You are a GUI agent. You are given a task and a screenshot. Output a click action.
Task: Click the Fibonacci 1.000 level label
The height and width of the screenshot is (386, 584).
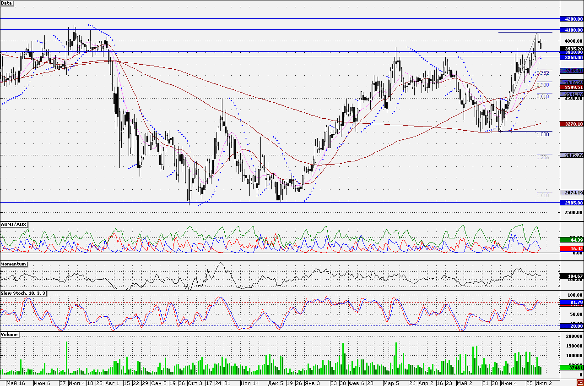[543, 134]
